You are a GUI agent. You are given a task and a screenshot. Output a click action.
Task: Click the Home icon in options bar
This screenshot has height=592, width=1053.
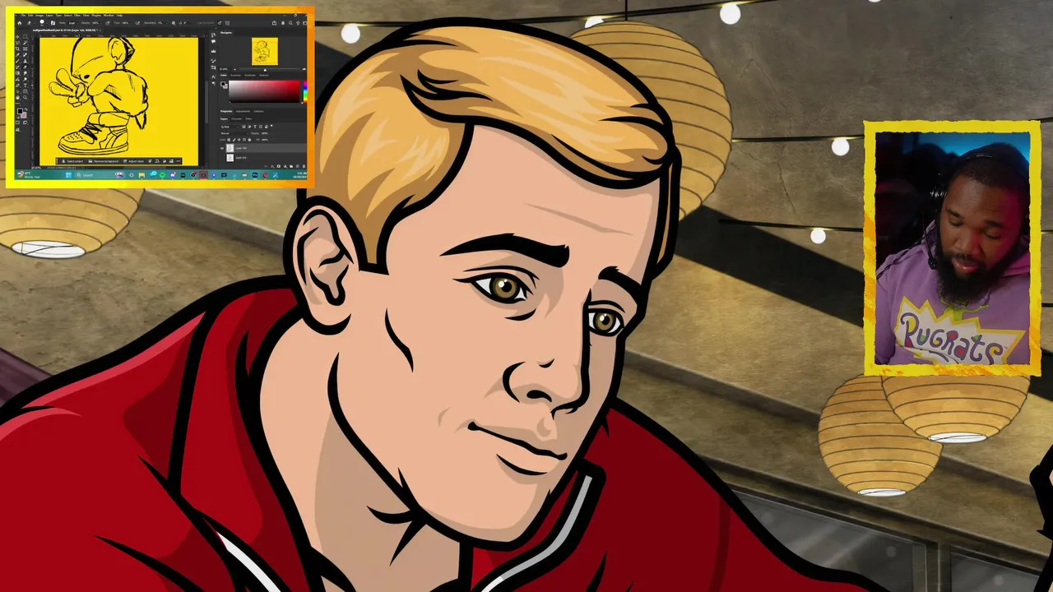click(20, 23)
